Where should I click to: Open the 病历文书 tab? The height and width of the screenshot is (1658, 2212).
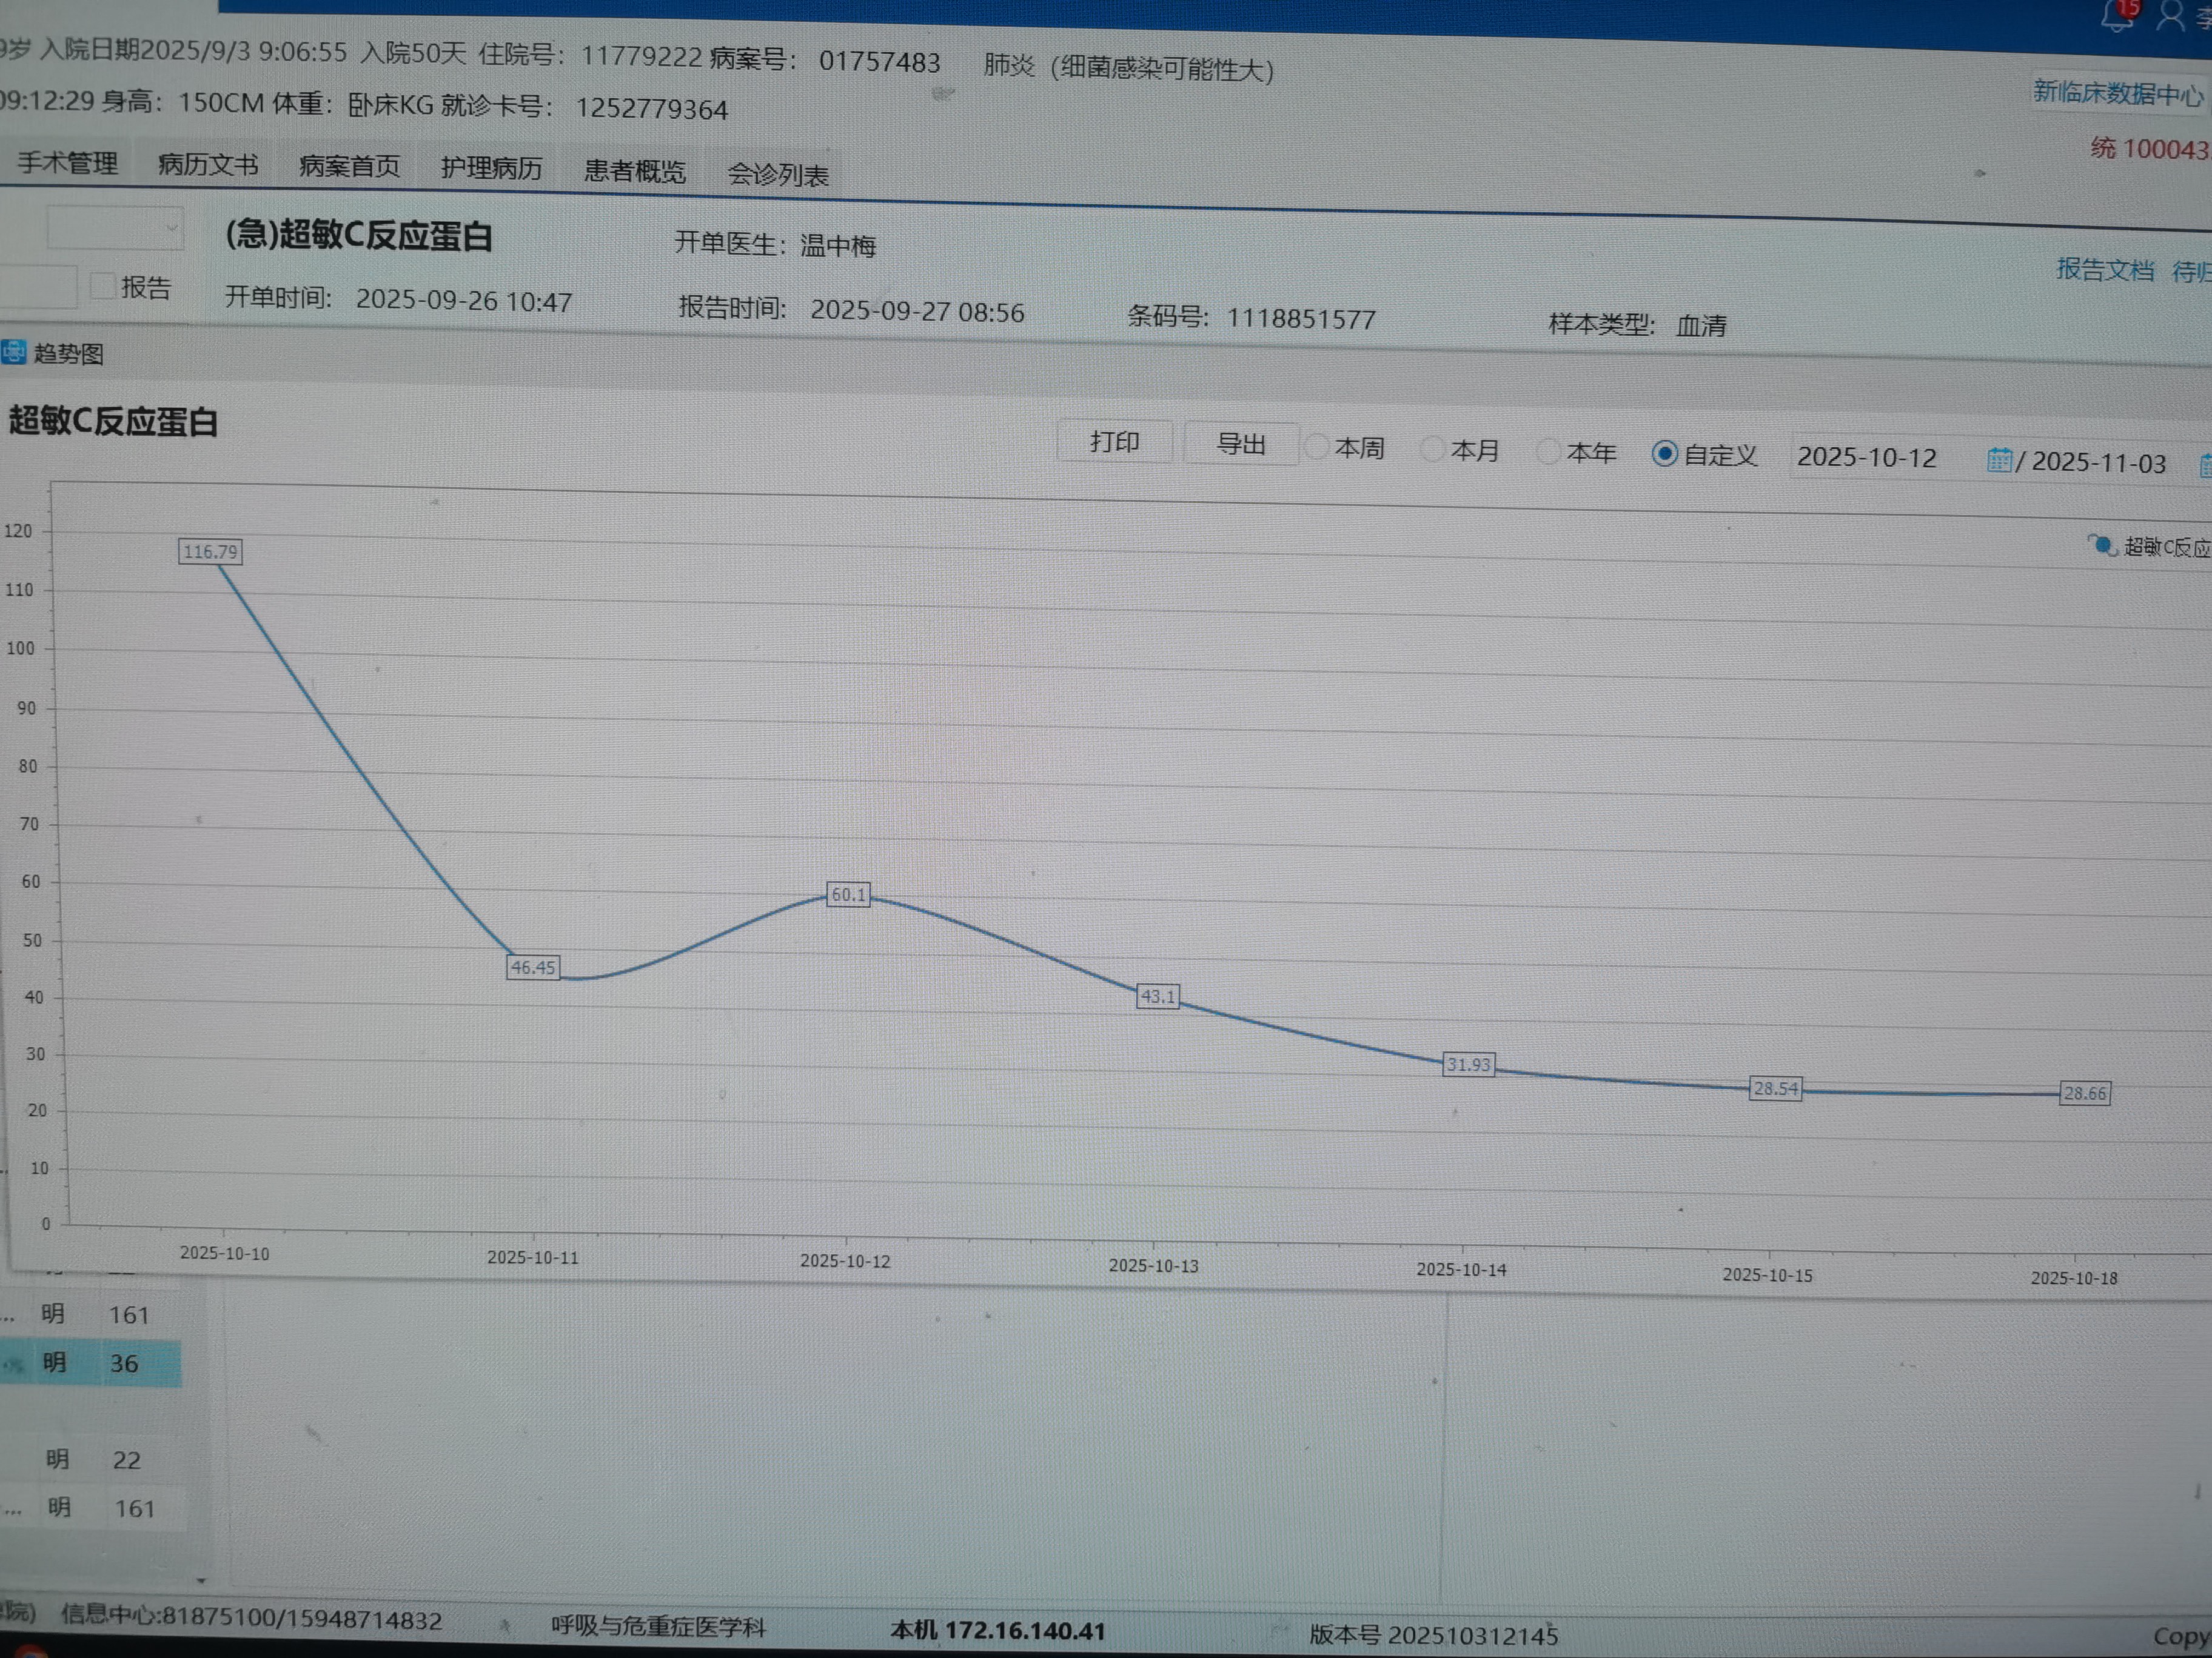(x=208, y=165)
